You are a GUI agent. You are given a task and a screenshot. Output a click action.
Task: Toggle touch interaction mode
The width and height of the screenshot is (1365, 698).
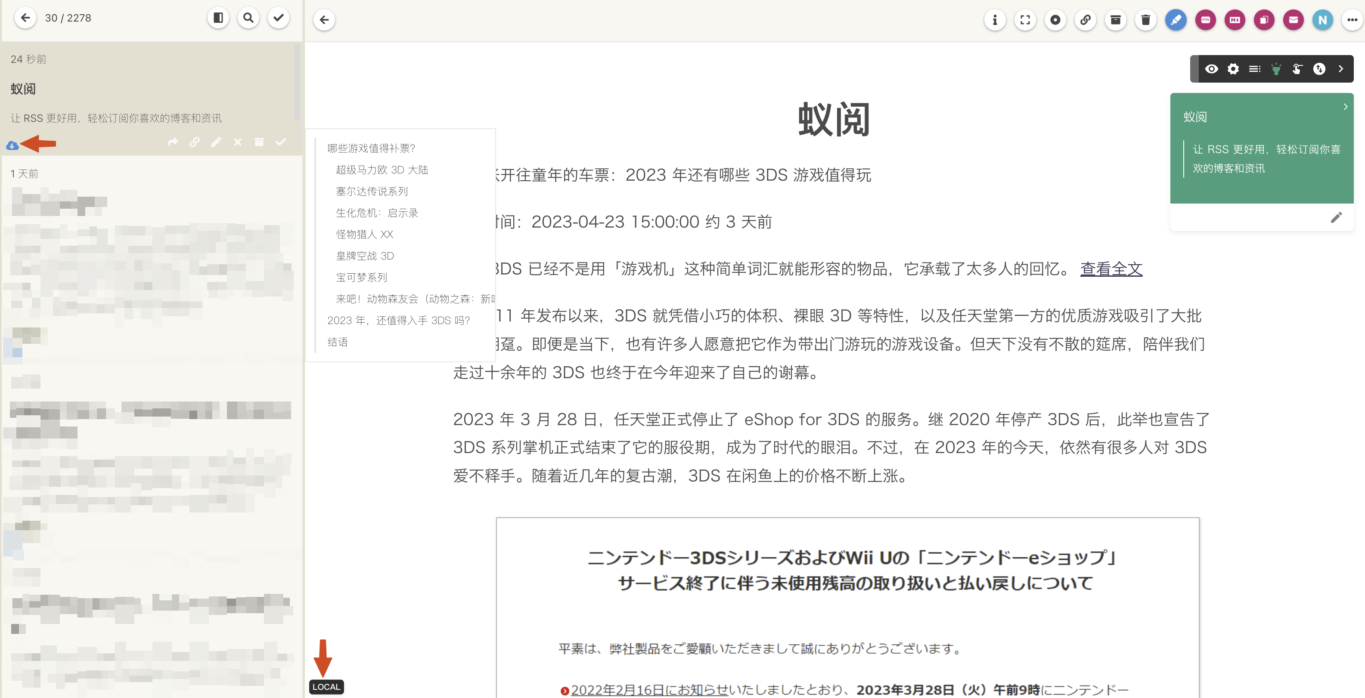point(1296,69)
